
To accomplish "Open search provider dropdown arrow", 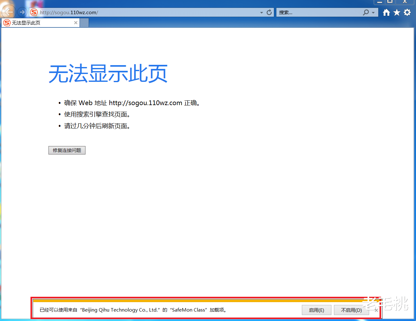I will click(373, 13).
